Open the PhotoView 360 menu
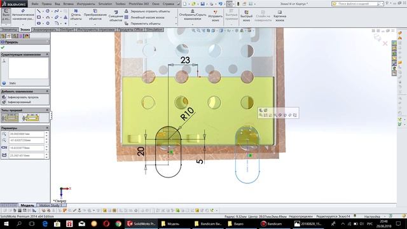 [x=139, y=4]
